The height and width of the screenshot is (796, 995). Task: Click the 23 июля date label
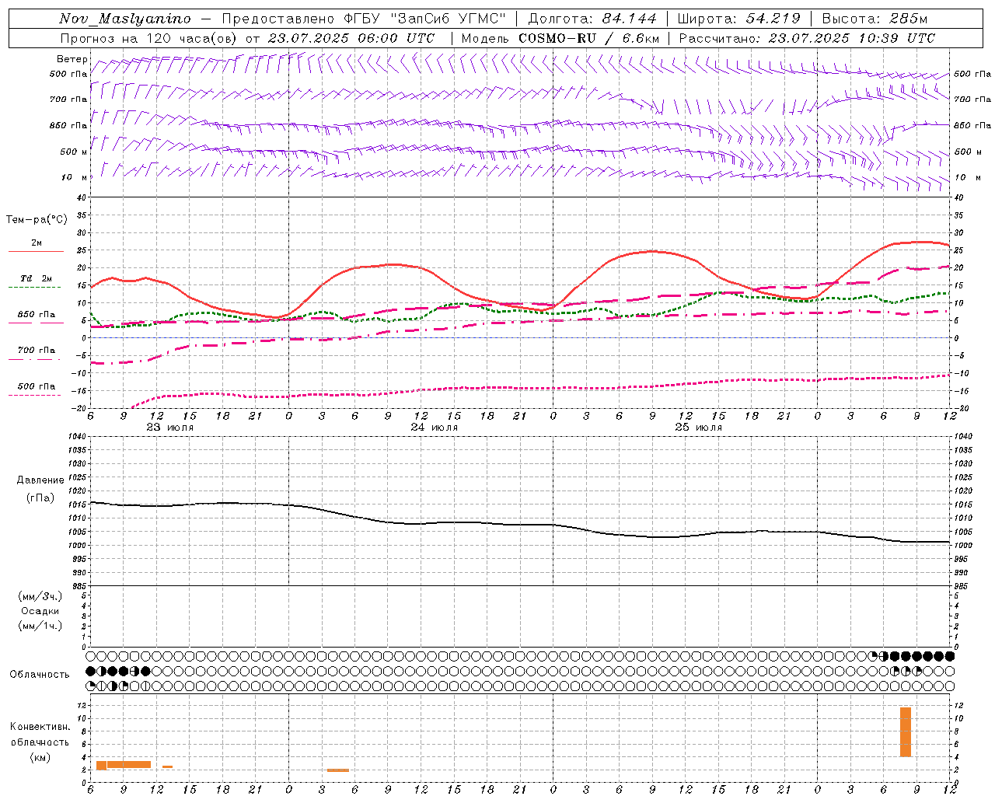(x=170, y=428)
